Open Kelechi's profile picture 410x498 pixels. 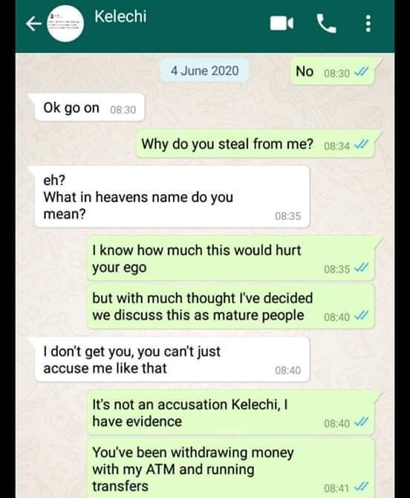pos(65,24)
